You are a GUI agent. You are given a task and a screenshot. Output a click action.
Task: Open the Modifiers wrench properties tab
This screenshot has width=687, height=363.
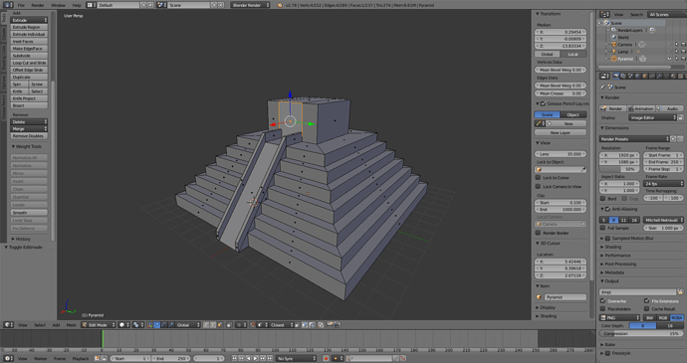coord(659,77)
